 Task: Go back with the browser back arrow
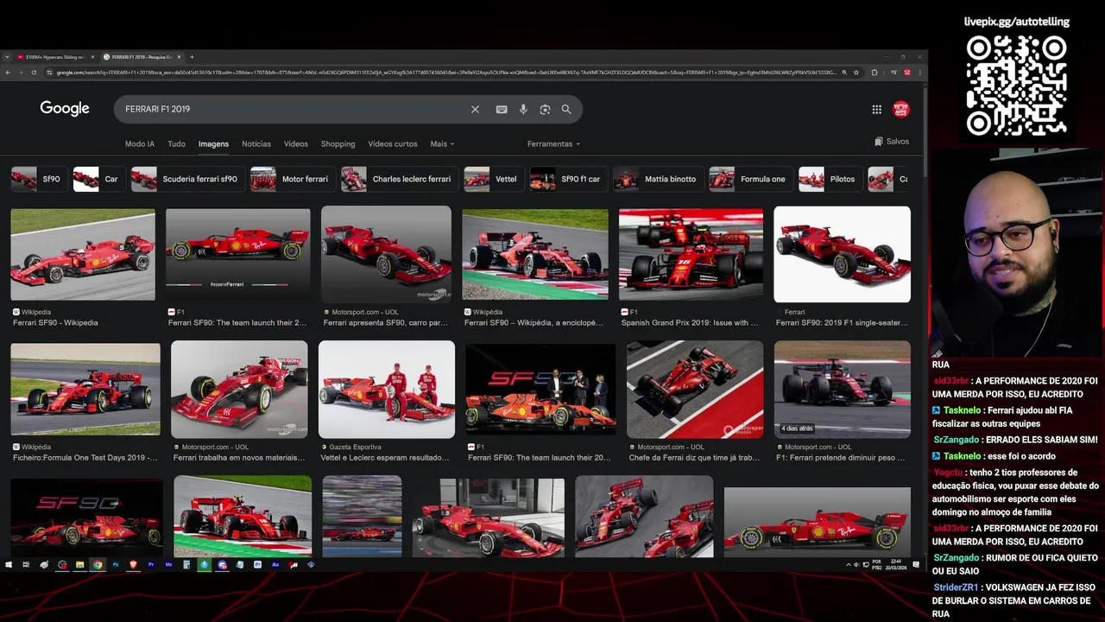(x=8, y=73)
